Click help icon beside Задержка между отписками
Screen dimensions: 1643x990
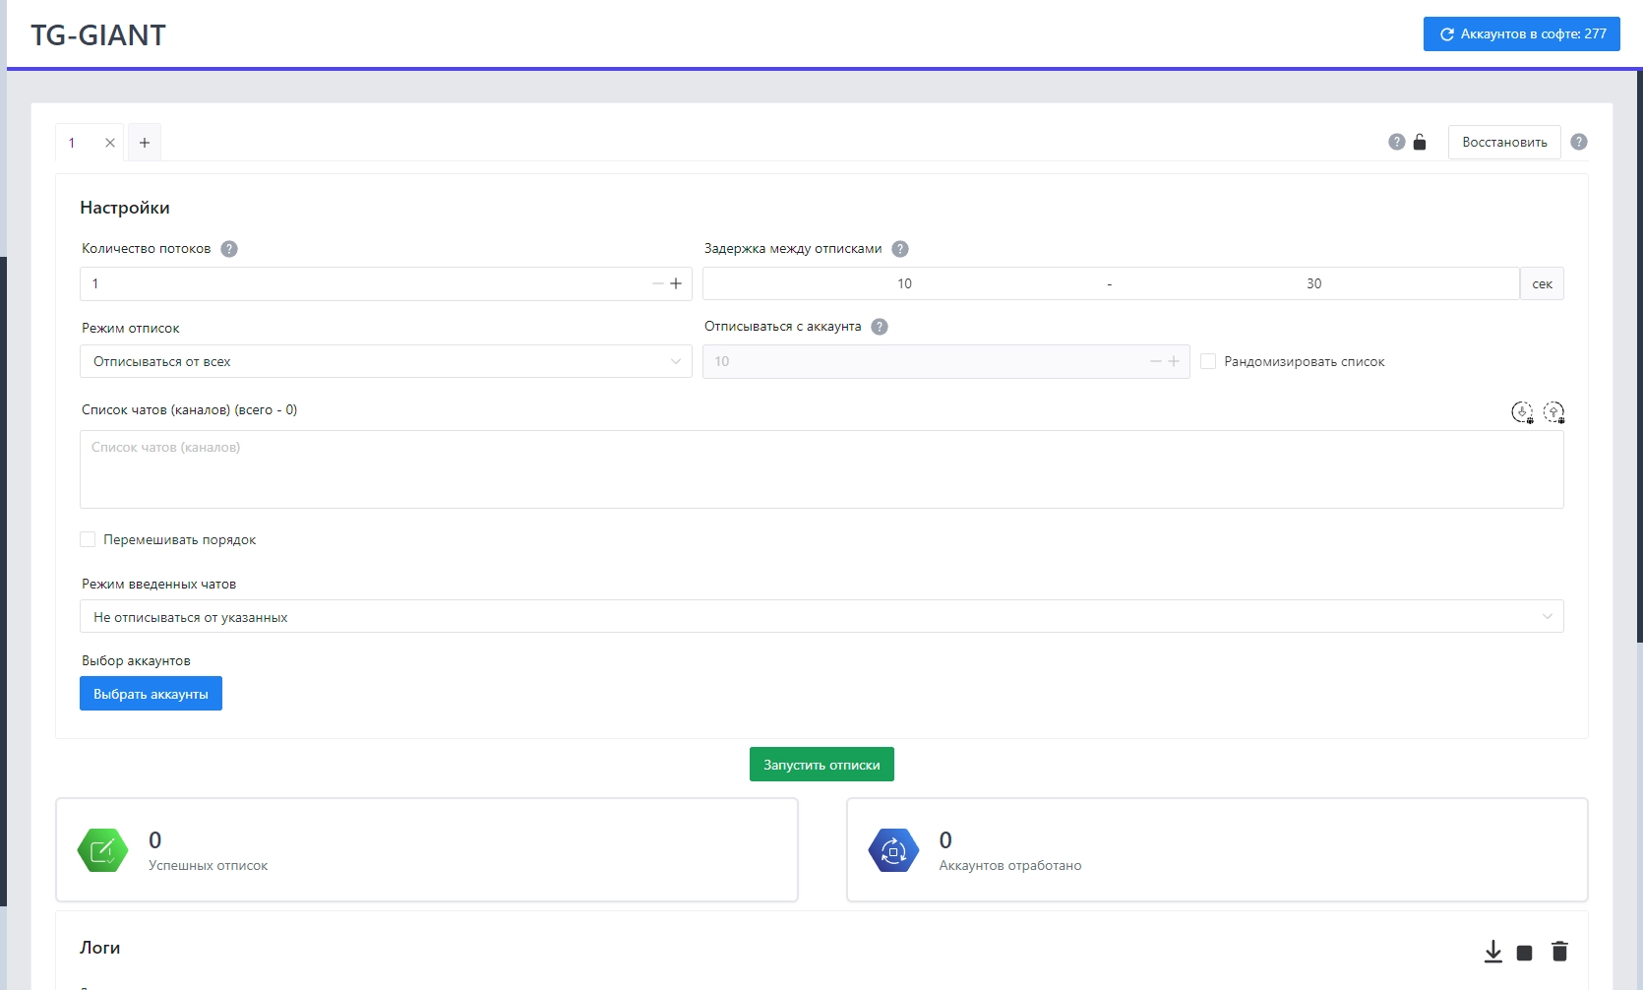click(x=900, y=249)
